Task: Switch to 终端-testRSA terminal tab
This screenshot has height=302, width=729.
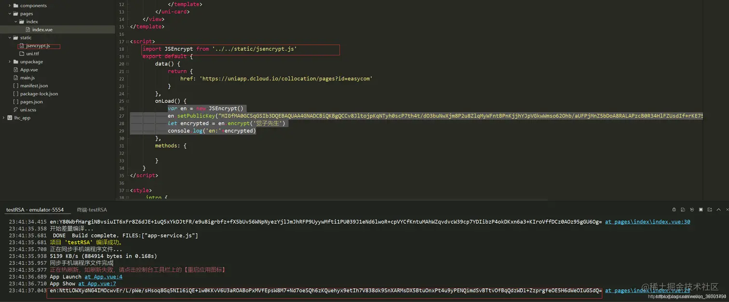Action: pyautogui.click(x=92, y=210)
